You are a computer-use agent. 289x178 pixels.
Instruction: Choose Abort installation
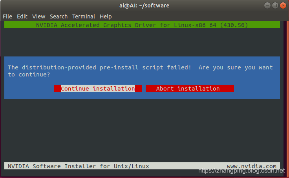click(190, 88)
